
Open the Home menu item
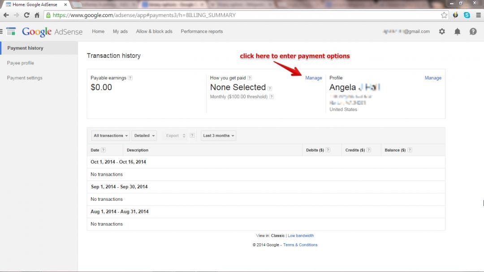(x=98, y=31)
